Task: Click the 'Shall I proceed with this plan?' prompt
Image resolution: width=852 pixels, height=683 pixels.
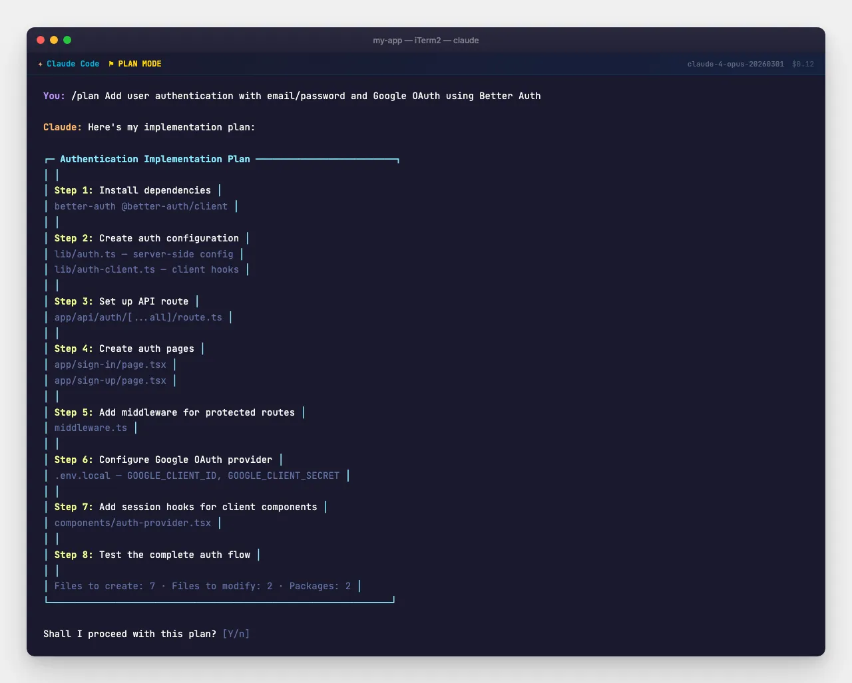Action: pyautogui.click(x=130, y=634)
